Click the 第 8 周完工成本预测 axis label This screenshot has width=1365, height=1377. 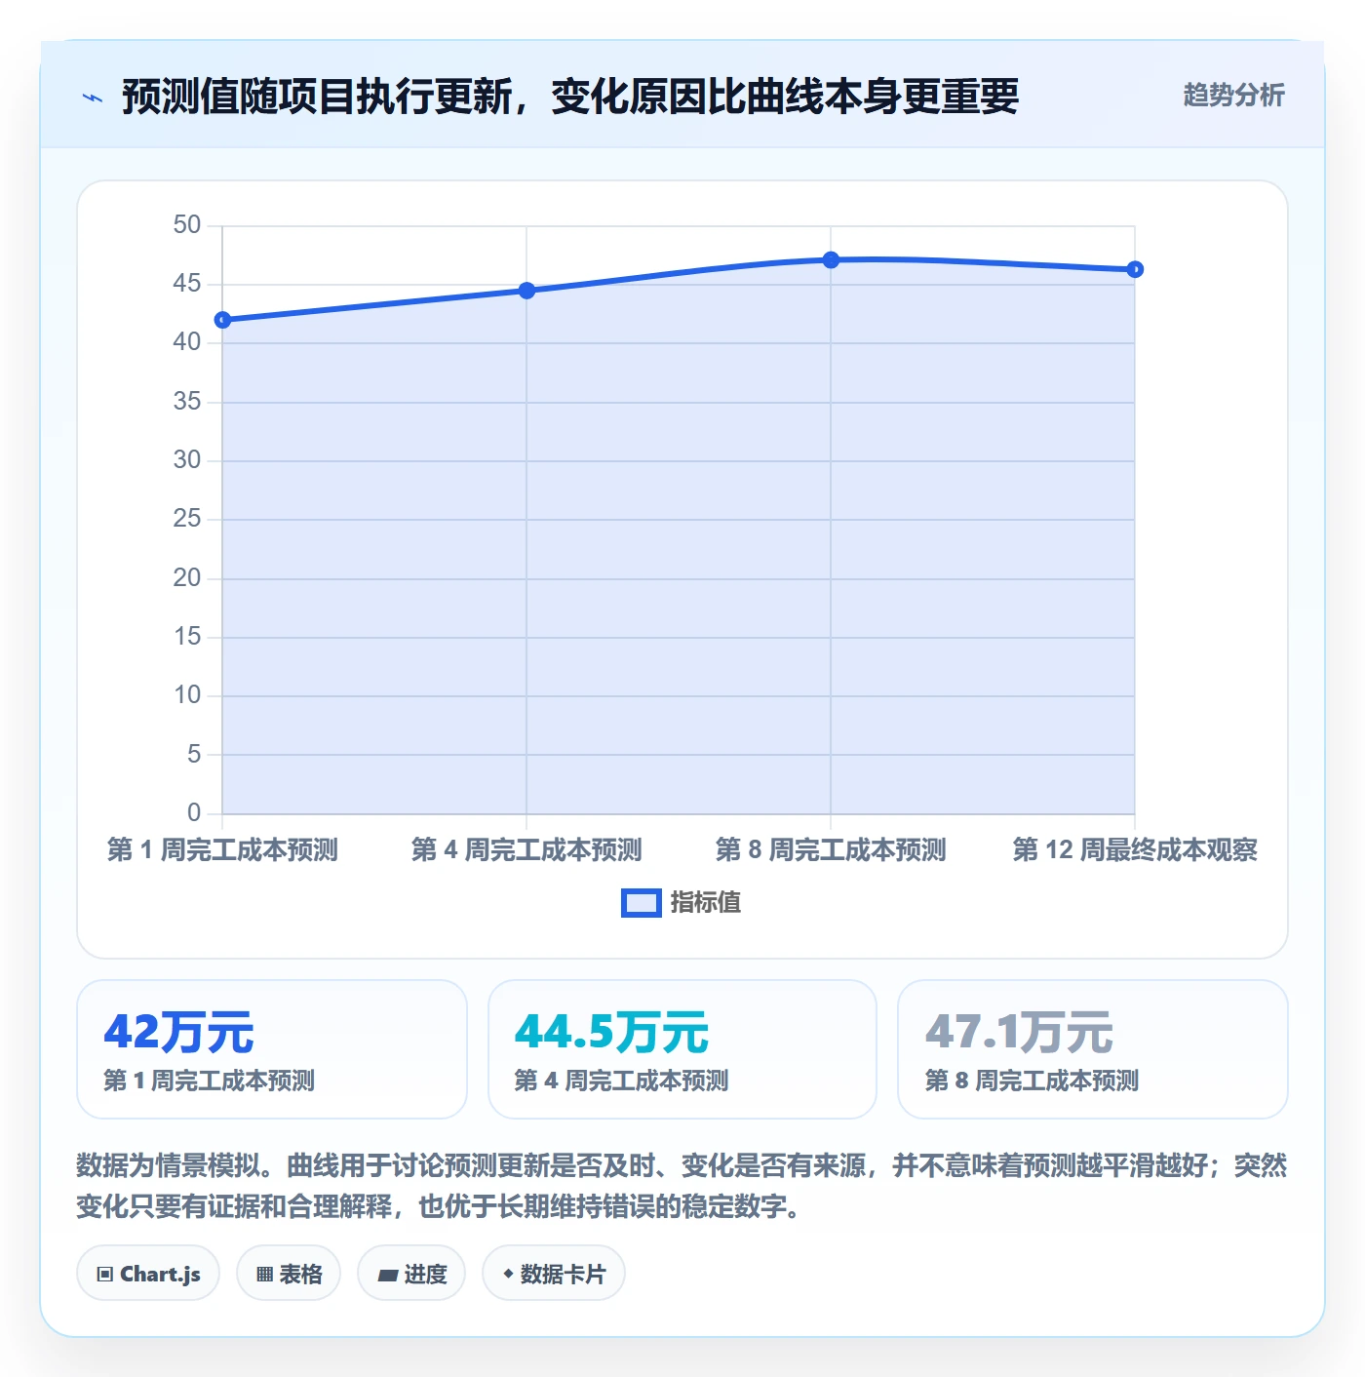(831, 849)
